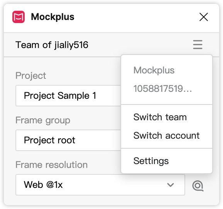Expand the Web @1x chevron arrow
The image size is (223, 209).
(x=171, y=185)
